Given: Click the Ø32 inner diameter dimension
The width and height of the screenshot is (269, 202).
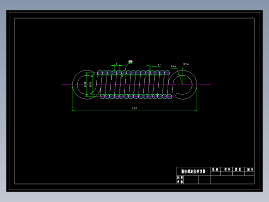Looking at the screenshot, I should click(x=91, y=84).
